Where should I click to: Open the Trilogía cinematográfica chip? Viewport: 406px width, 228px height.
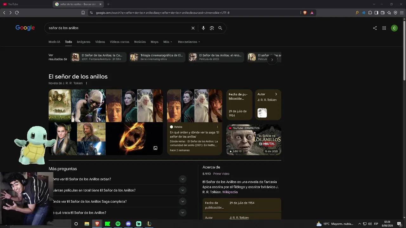pyautogui.click(x=157, y=57)
